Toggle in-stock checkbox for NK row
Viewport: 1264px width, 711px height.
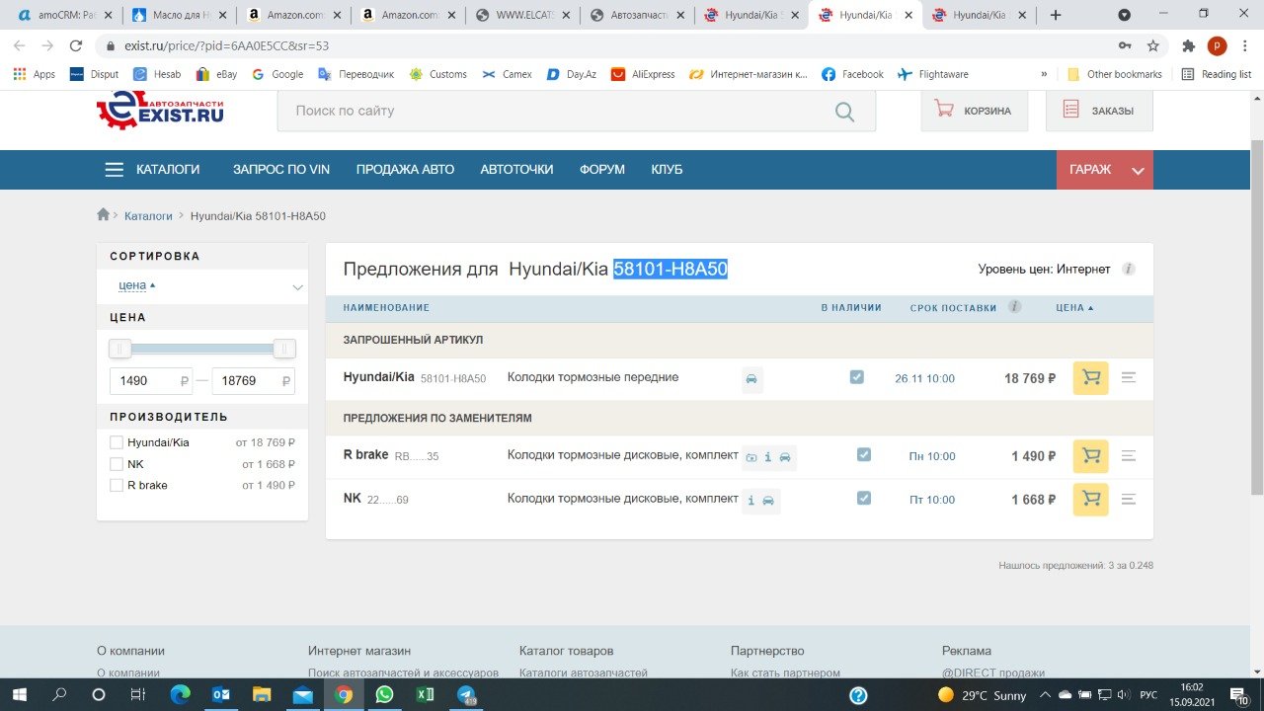click(864, 499)
